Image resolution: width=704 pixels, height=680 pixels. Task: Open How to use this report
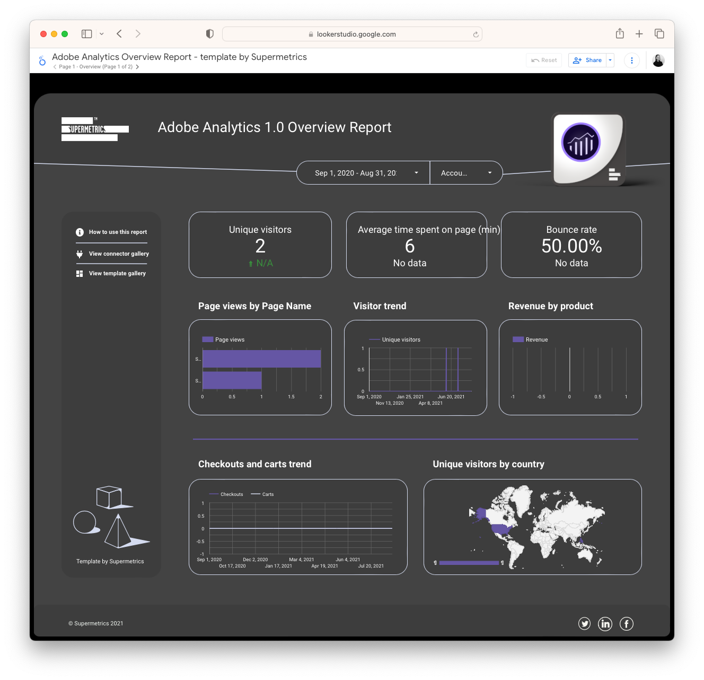(118, 232)
